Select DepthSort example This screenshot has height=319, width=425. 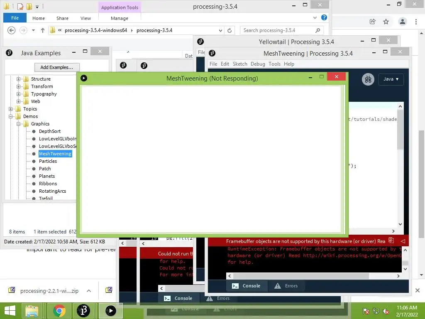pos(50,131)
